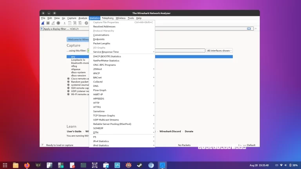Open the application grid launcher
Image resolution: width=301 pixels, height=169 pixels.
pos(5,165)
